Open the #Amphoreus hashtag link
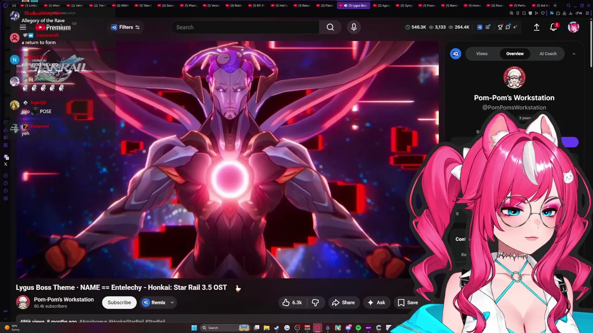 [x=93, y=321]
